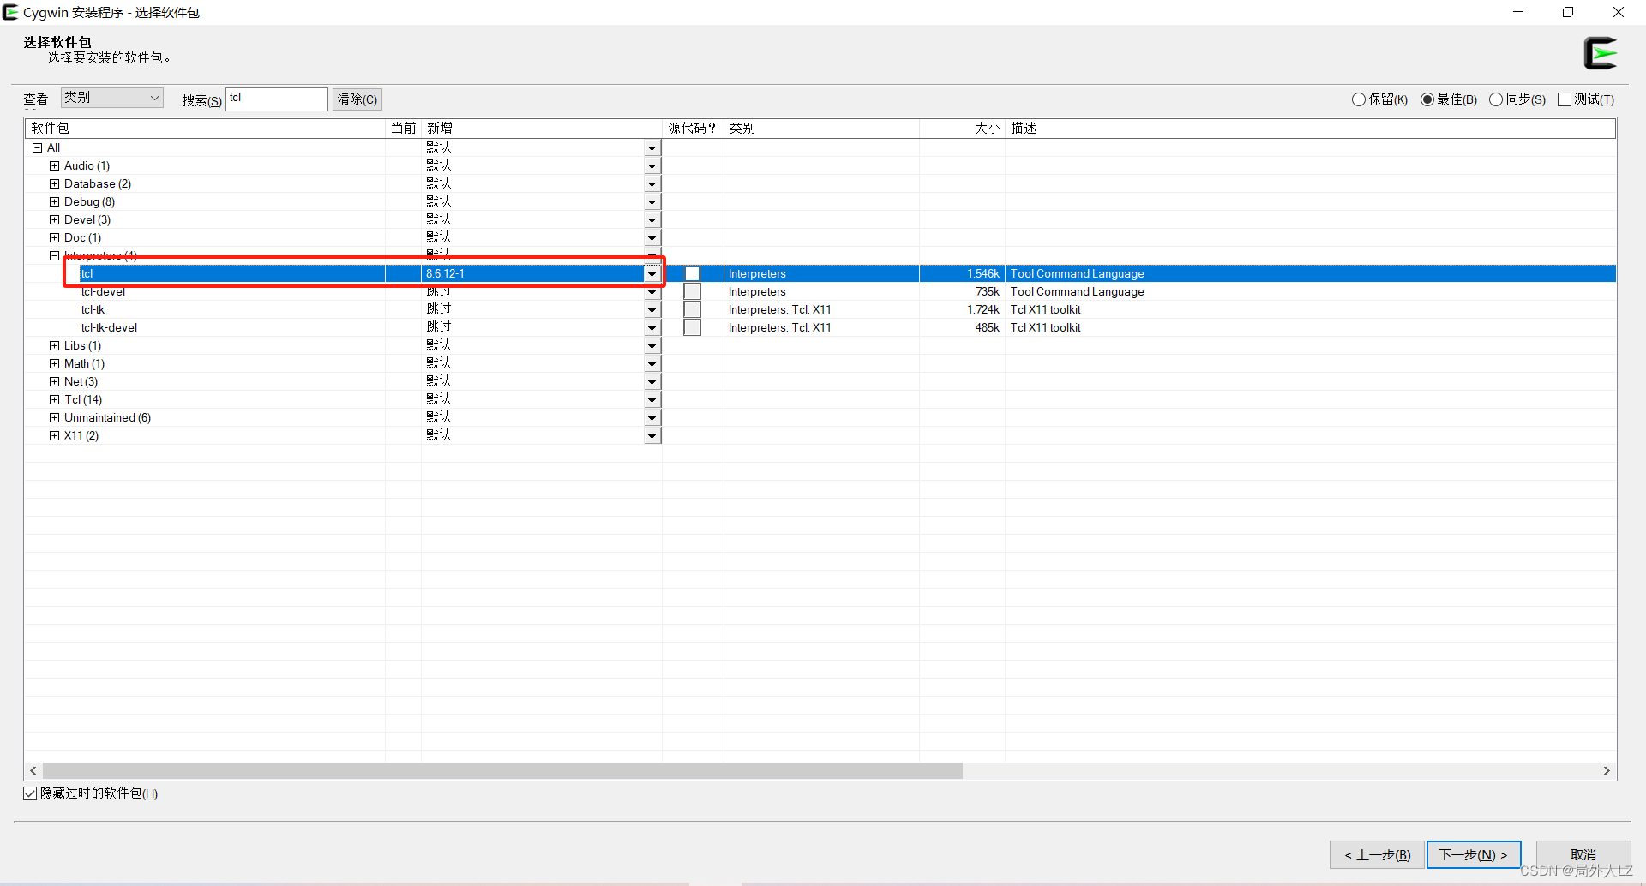Open the action dropdown for Debug row
The width and height of the screenshot is (1646, 886).
coord(652,202)
